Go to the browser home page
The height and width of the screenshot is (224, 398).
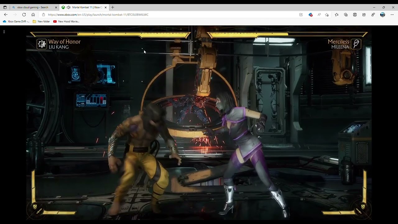[33, 15]
